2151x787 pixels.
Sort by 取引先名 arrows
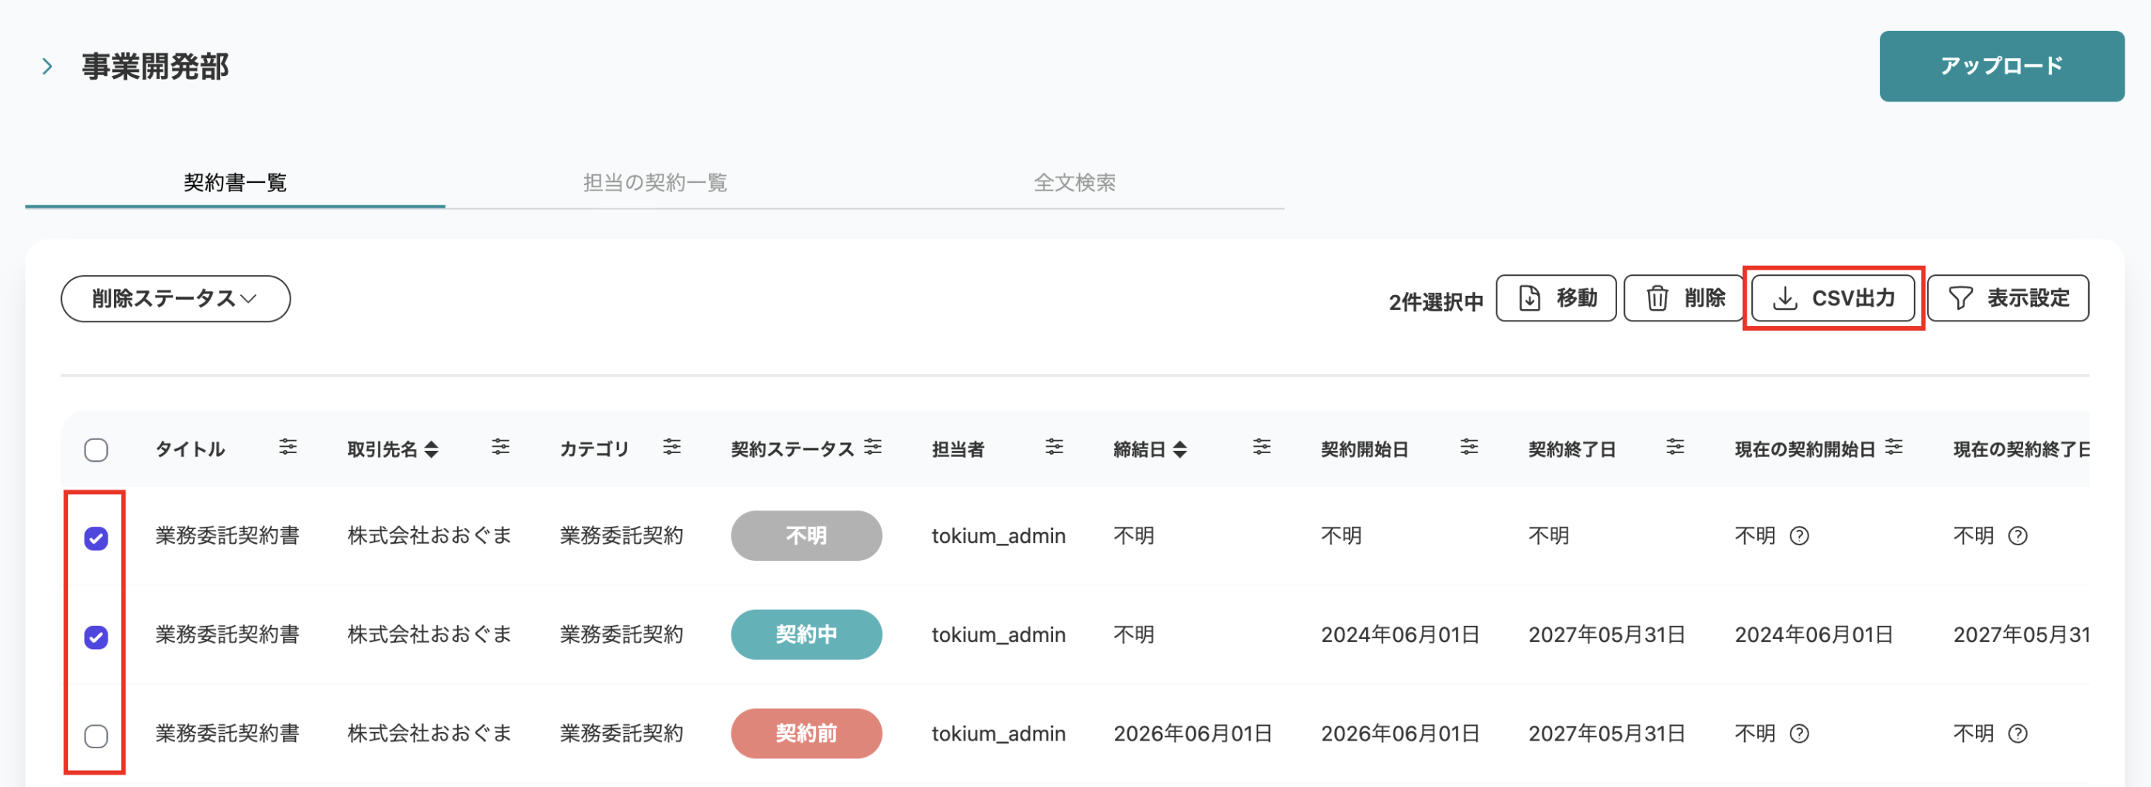[x=431, y=450]
